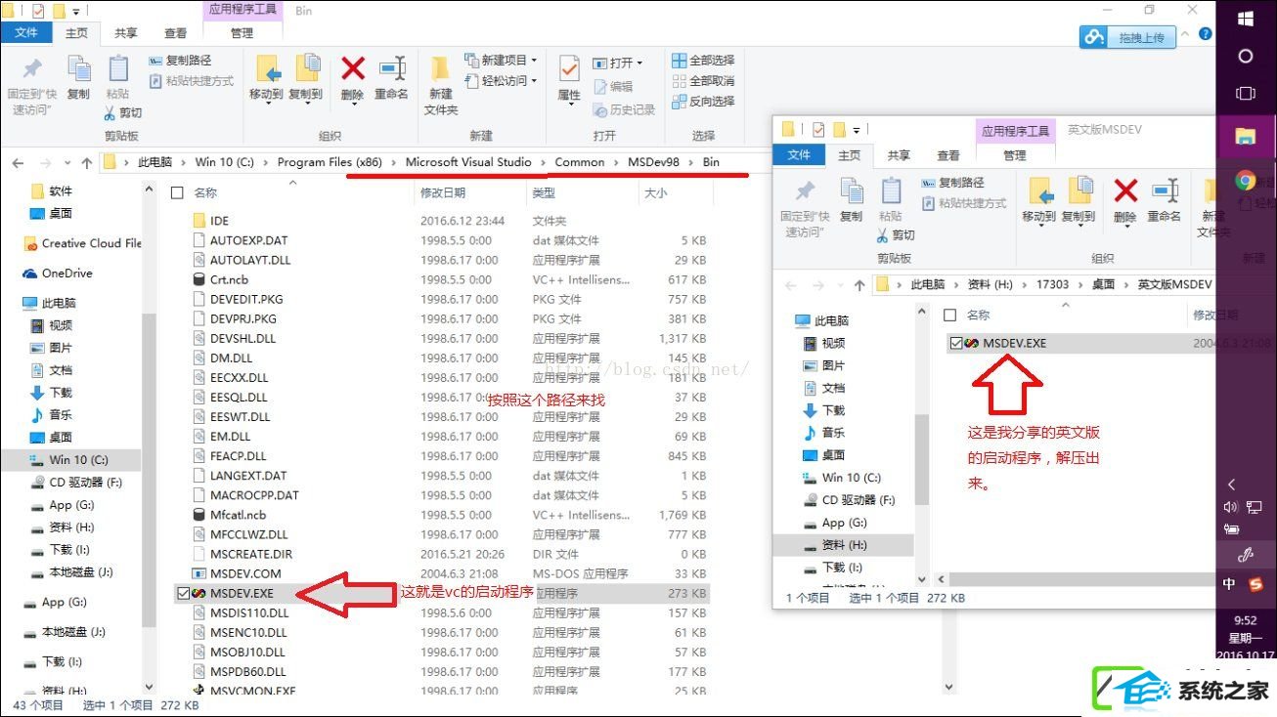Toggle select-all checkbox beside 名称 in main window
This screenshot has height=717, width=1277.
pyautogui.click(x=177, y=193)
